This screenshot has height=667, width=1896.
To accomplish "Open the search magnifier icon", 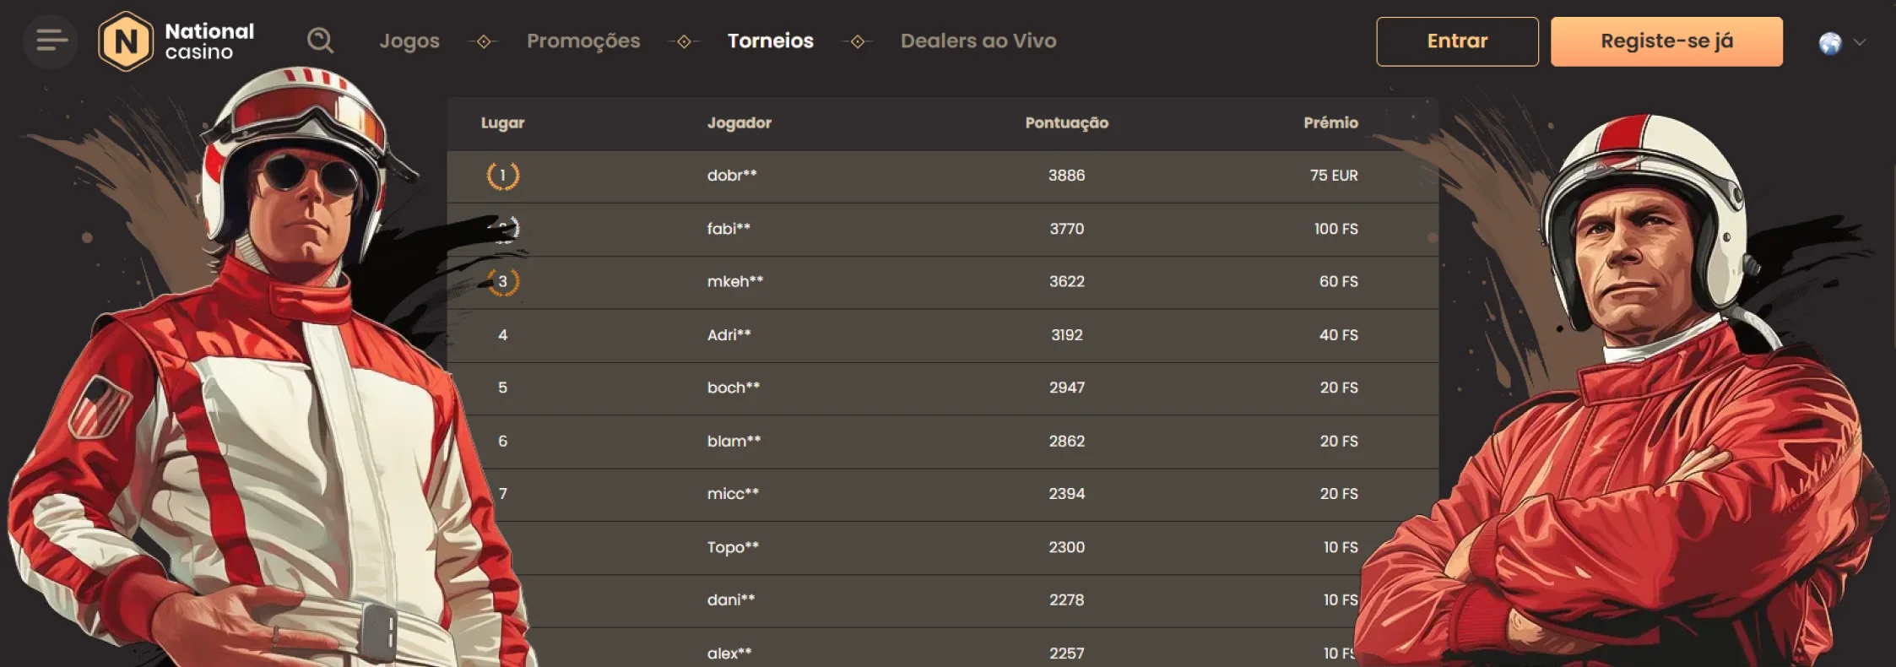I will [x=320, y=41].
